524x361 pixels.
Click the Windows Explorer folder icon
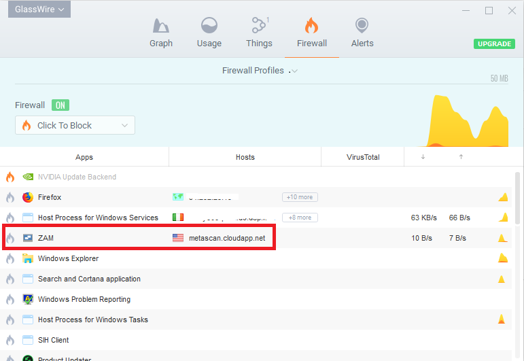click(x=28, y=258)
